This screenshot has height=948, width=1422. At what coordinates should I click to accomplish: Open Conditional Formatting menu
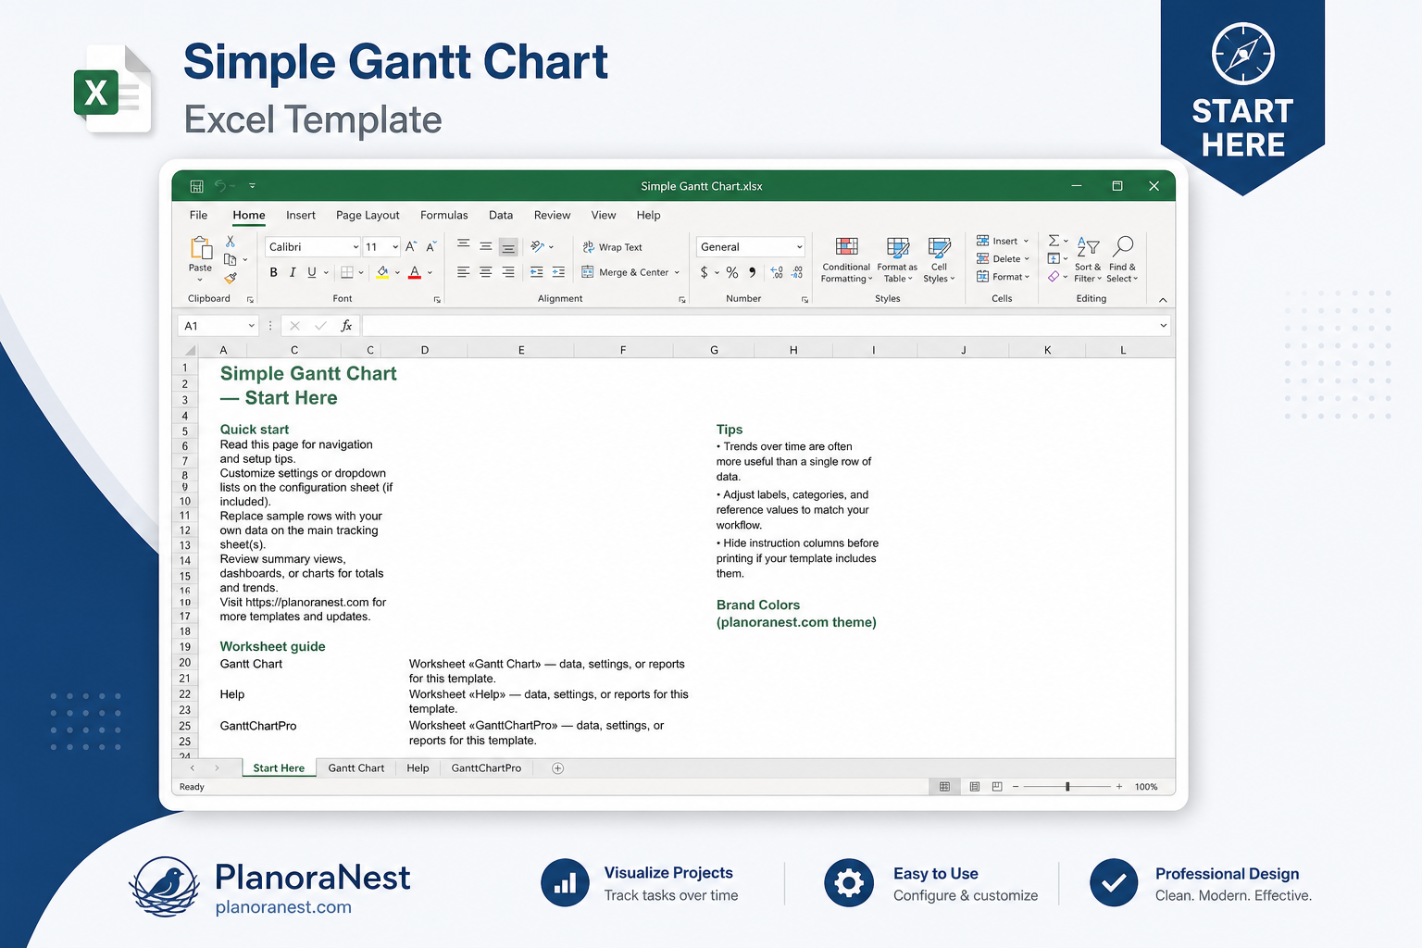click(846, 259)
